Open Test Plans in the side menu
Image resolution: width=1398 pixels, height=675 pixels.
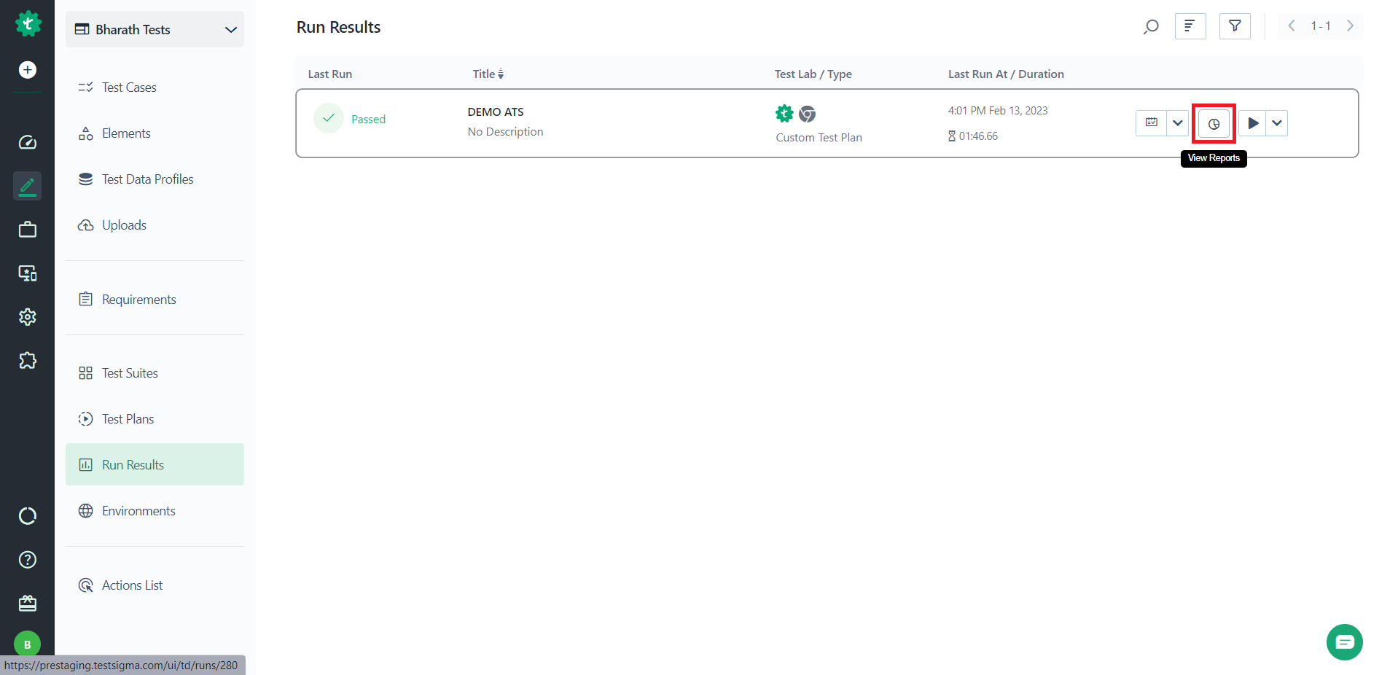(x=155, y=419)
